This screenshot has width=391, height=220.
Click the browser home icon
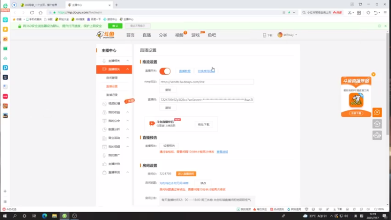tap(41, 13)
